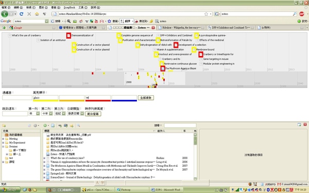Click the Google Toolbar logo
This screenshot has width=309, height=193.
tap(6, 21)
